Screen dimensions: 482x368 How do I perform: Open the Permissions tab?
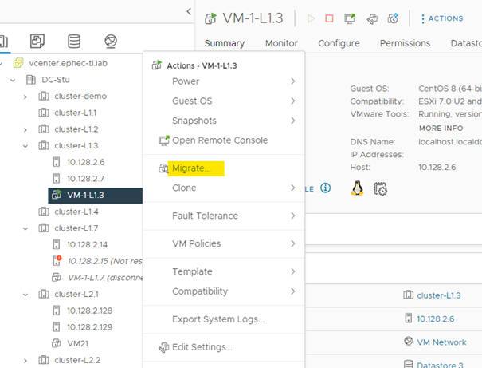(406, 43)
